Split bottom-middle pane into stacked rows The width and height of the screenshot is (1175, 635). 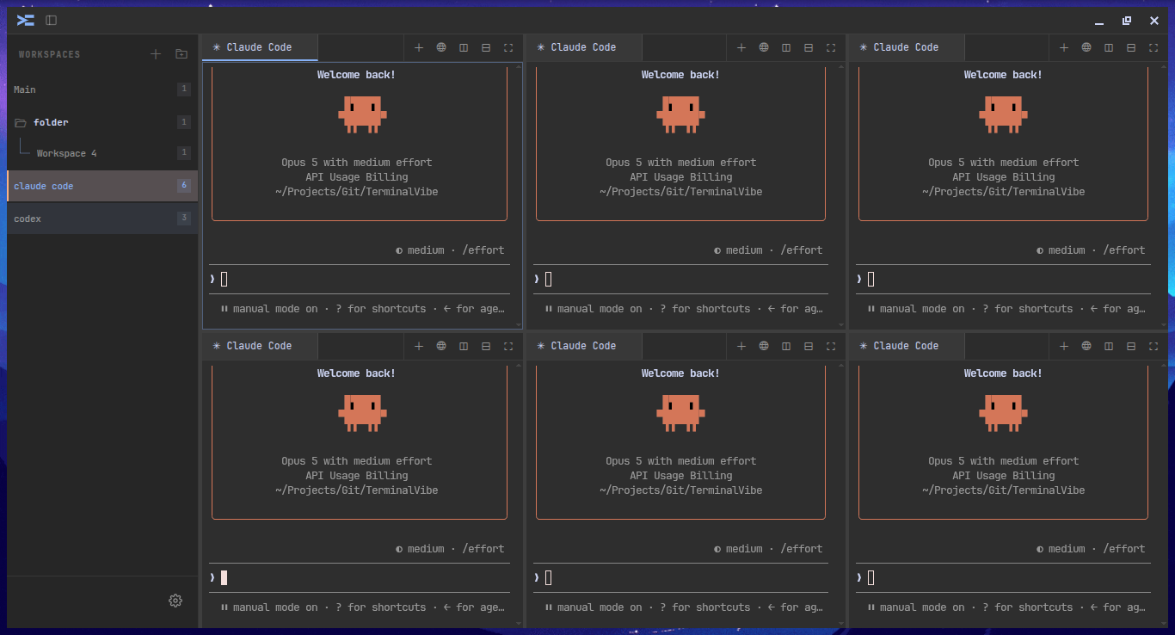tap(809, 346)
